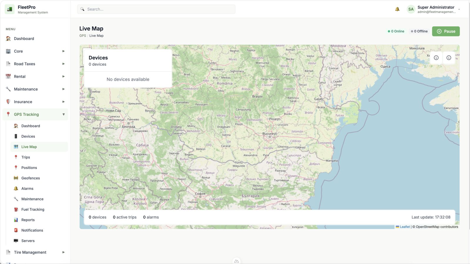Open the notifications bell in header
Screen dimensions: 470x264
tap(397, 9)
